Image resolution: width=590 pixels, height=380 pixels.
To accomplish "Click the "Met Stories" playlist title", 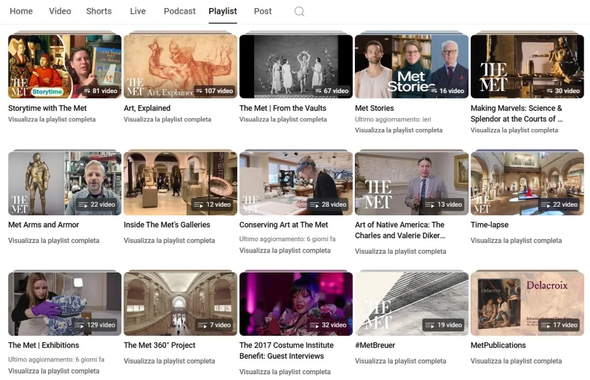I will [375, 108].
